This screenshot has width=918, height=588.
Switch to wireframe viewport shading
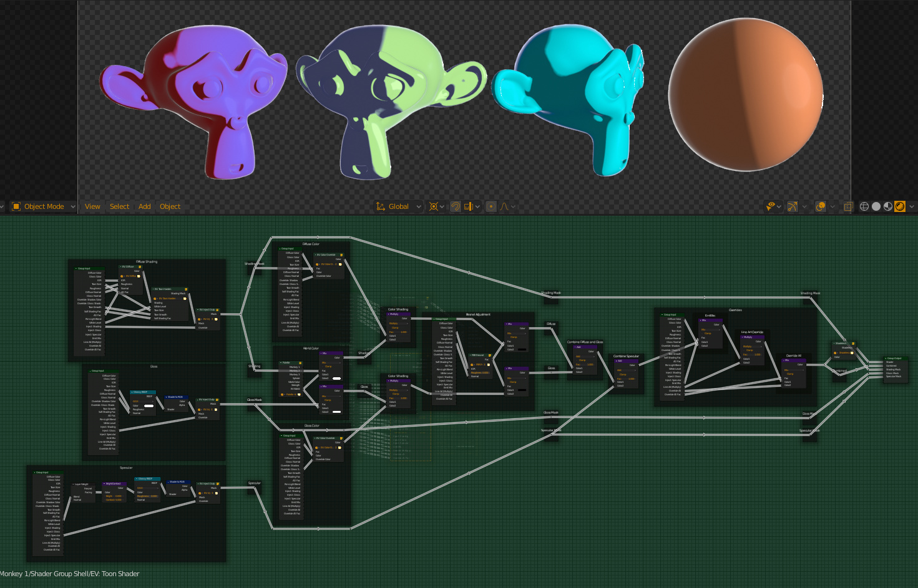pos(864,206)
